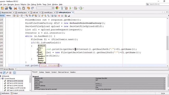
Task: Toggle Rectangular Selection mode icon
Action: pos(39,16)
